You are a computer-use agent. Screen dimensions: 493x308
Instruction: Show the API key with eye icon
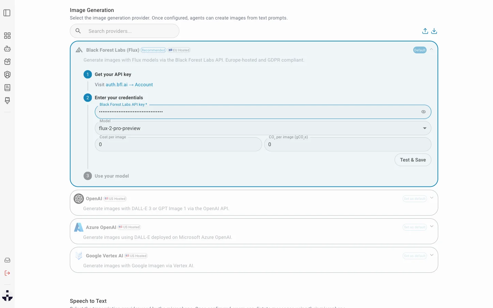(x=424, y=112)
